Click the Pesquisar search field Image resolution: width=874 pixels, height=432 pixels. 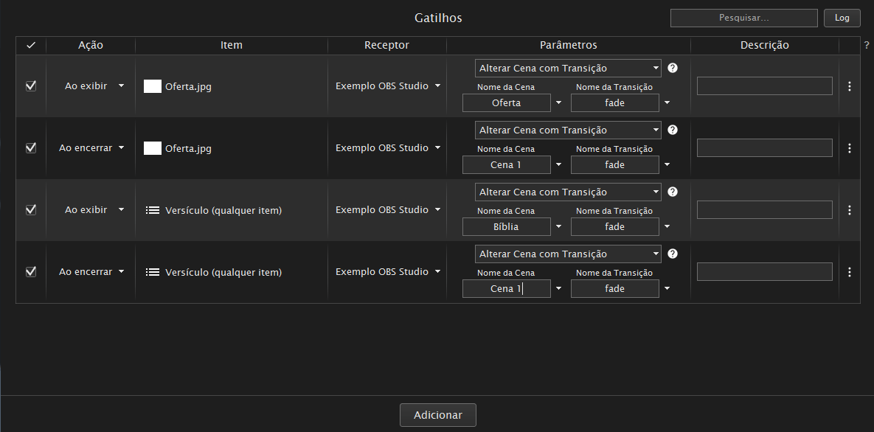(x=743, y=18)
